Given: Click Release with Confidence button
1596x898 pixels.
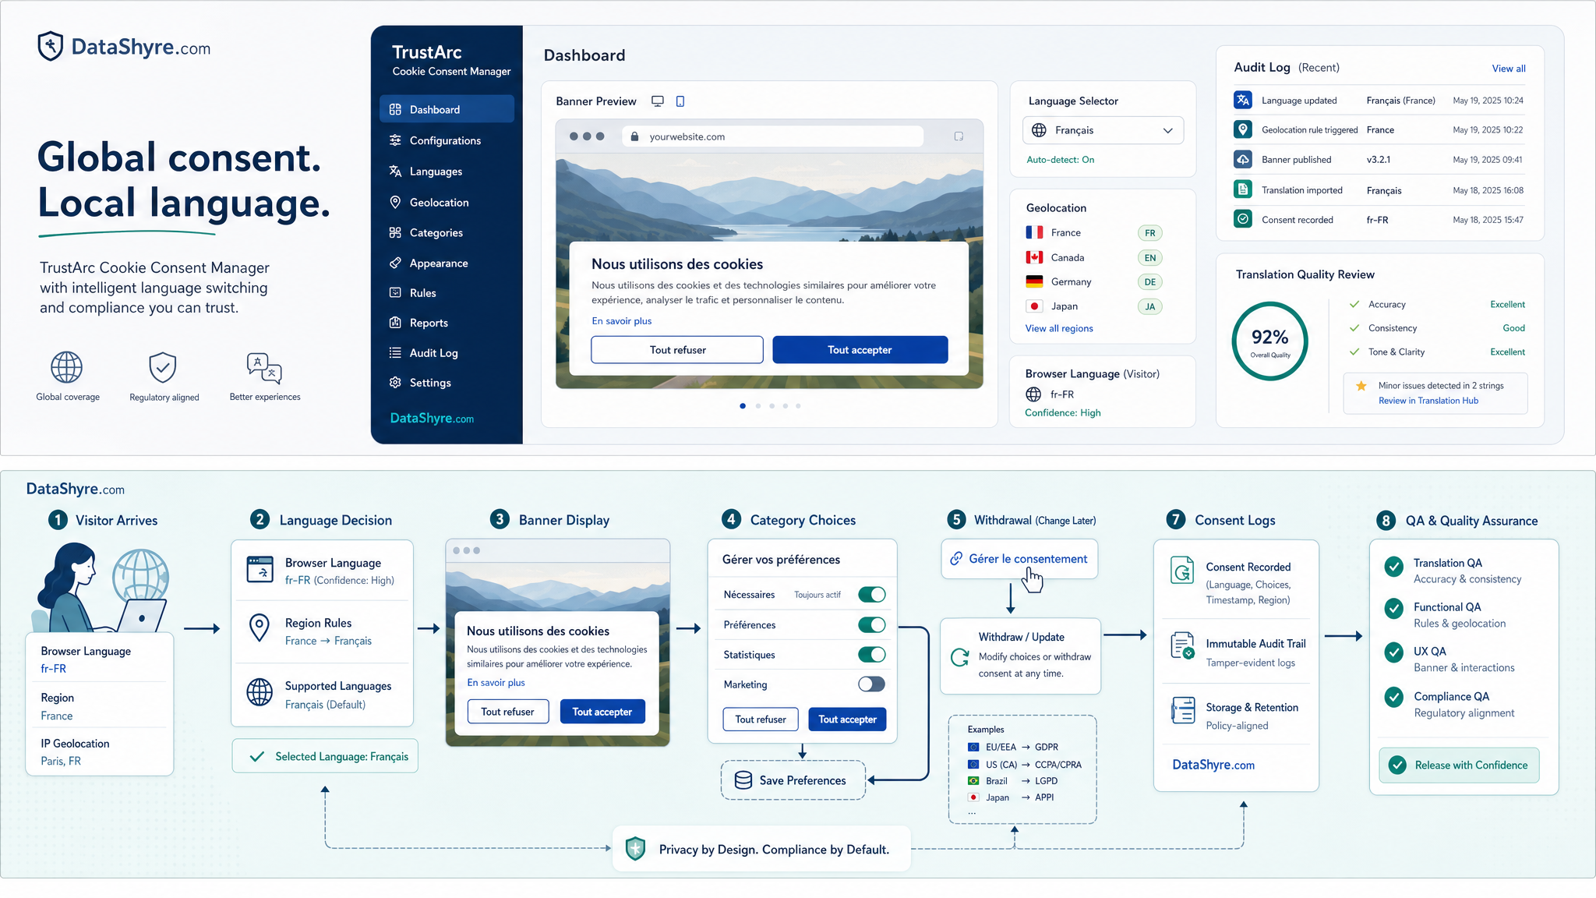Looking at the screenshot, I should tap(1459, 765).
